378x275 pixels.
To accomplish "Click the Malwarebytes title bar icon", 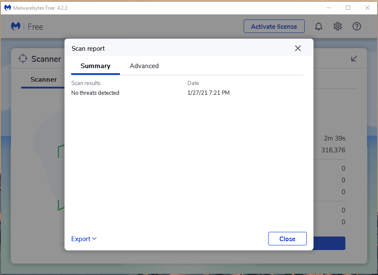I will click(x=8, y=8).
